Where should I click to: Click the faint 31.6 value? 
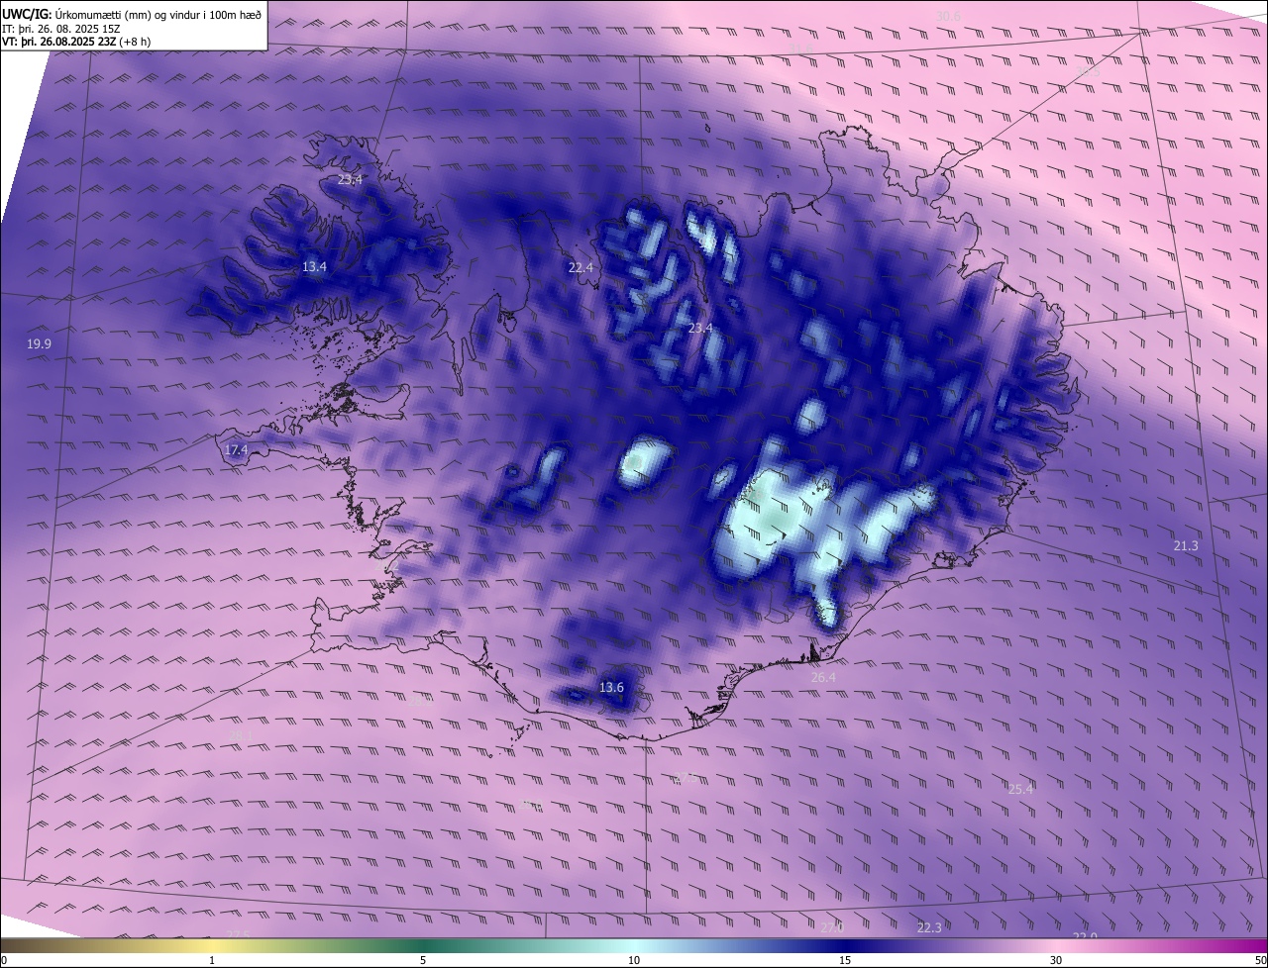[800, 48]
